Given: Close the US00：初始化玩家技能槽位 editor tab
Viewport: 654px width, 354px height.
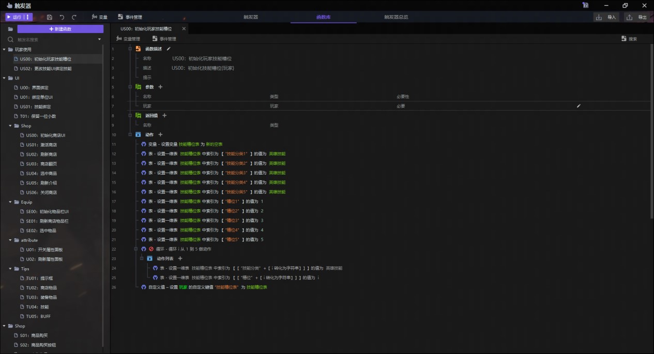Looking at the screenshot, I should [x=184, y=29].
